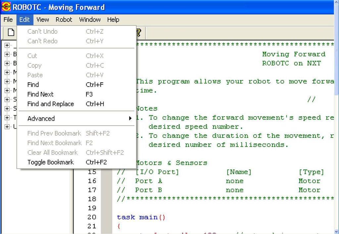The image size is (339, 234).
Task: Click the Can't Redo menu entry
Action: (x=76, y=41)
